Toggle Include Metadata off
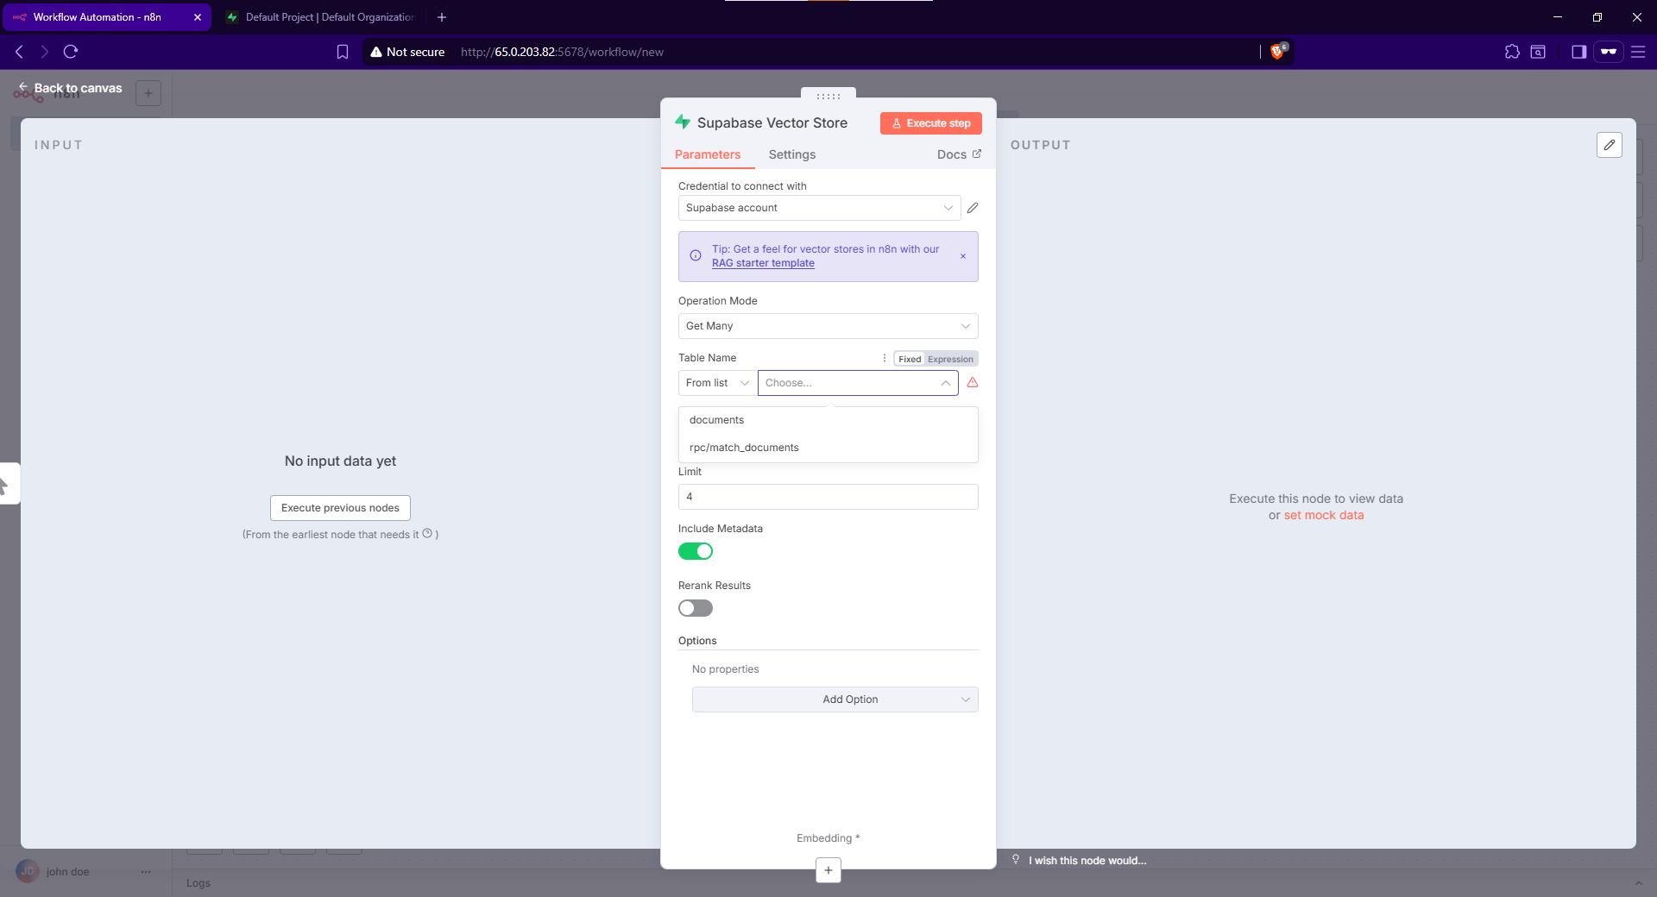1657x897 pixels. (x=696, y=551)
